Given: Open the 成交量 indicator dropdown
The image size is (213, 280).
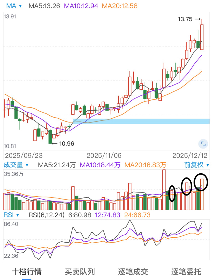Looking at the screenshot, I should click(16, 165).
